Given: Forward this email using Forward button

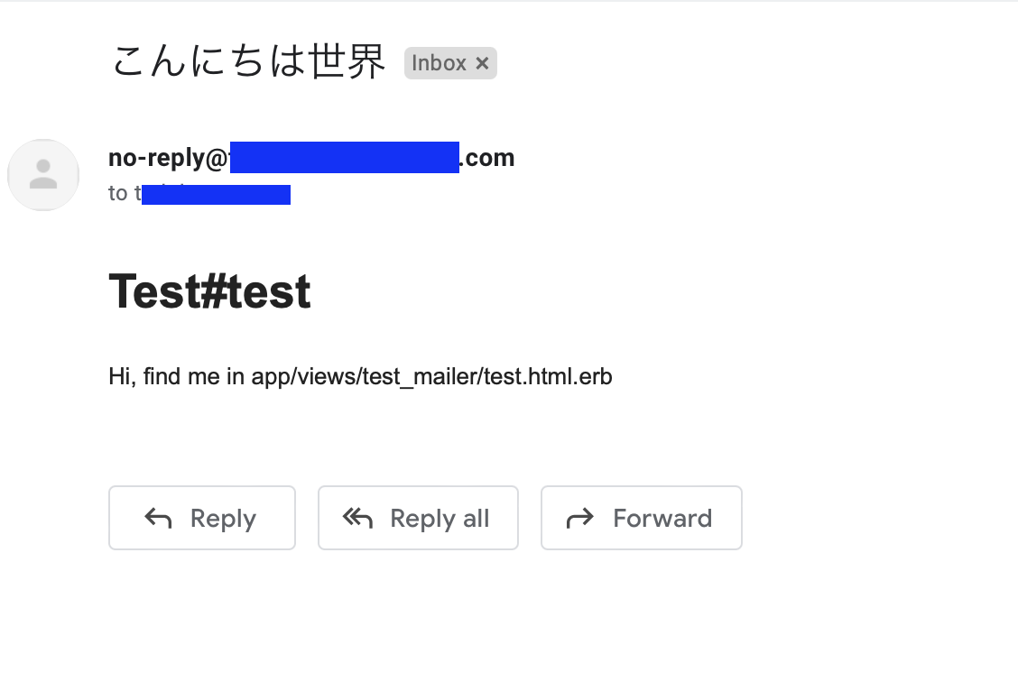Looking at the screenshot, I should [x=641, y=518].
